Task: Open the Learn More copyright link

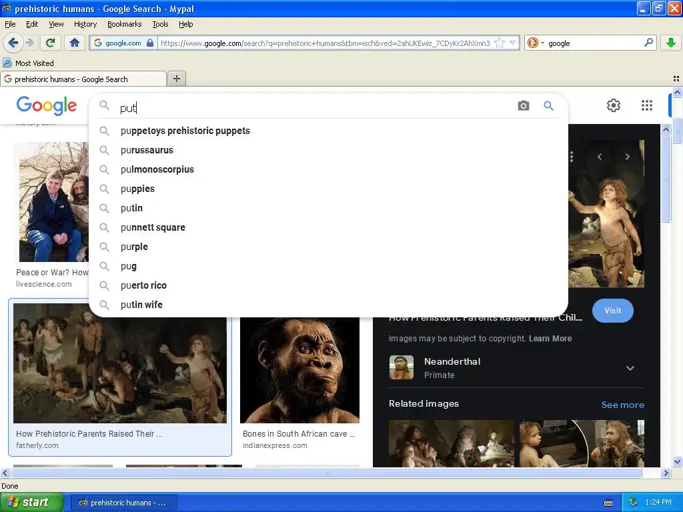Action: [550, 338]
